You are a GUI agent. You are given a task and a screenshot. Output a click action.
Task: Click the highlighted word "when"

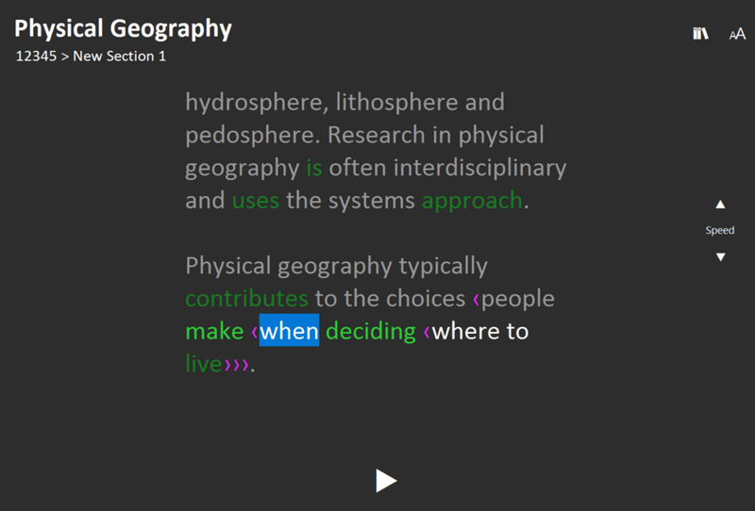click(x=289, y=331)
